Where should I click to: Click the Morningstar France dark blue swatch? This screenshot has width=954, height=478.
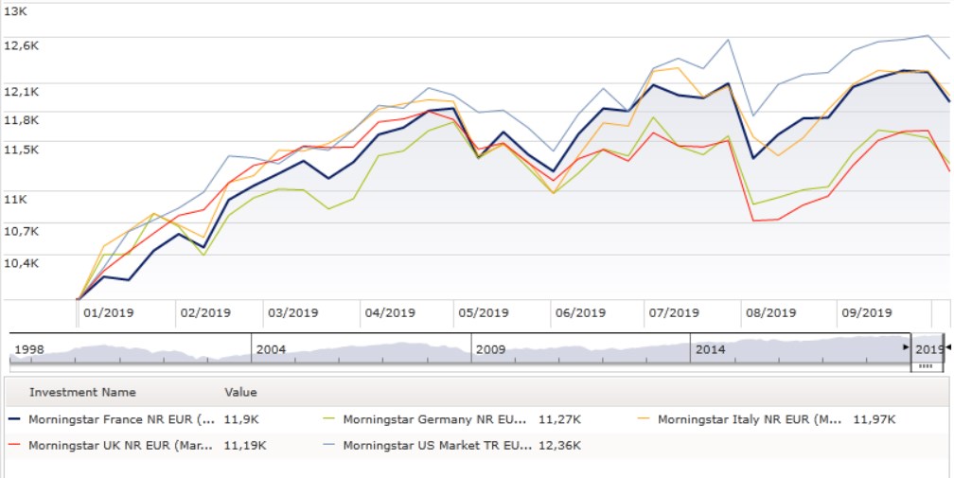(x=14, y=418)
